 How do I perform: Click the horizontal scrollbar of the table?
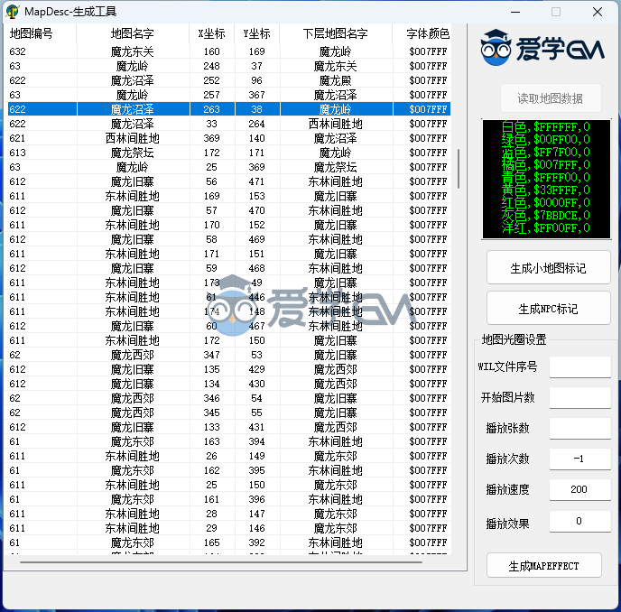[220, 562]
